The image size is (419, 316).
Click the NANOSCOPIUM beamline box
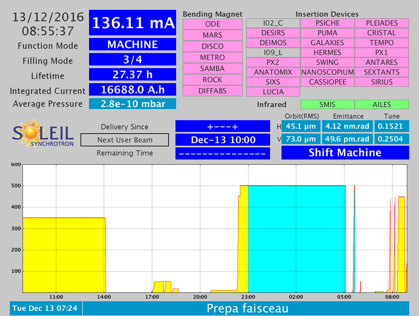pyautogui.click(x=327, y=72)
